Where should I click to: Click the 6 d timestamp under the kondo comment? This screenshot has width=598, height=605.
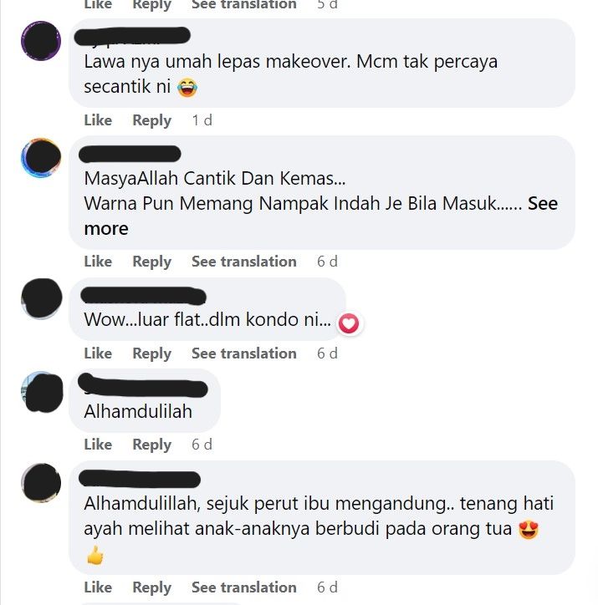pyautogui.click(x=327, y=353)
